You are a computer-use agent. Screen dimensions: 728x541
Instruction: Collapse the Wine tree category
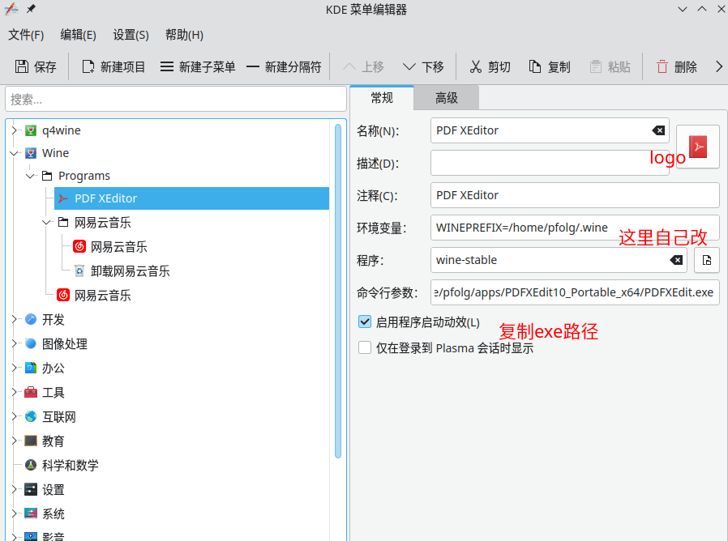14,153
